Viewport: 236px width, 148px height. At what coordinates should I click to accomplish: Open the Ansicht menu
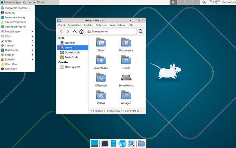click(x=88, y=25)
